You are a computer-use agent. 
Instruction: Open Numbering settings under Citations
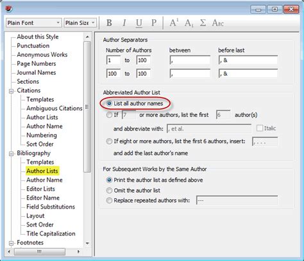42,135
